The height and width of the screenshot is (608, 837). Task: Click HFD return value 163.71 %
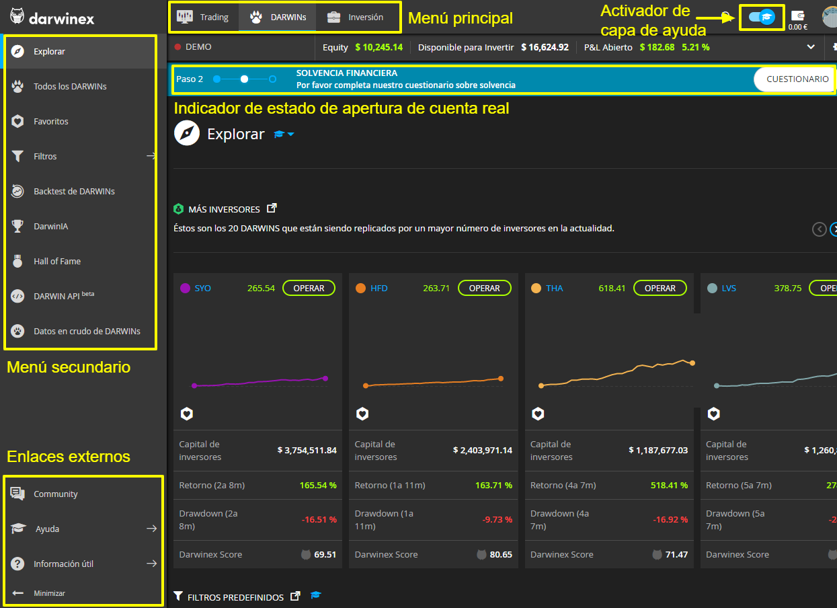(x=493, y=485)
